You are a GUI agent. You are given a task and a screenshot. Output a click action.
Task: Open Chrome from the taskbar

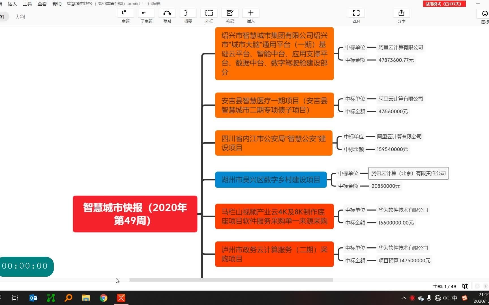[x=104, y=298]
